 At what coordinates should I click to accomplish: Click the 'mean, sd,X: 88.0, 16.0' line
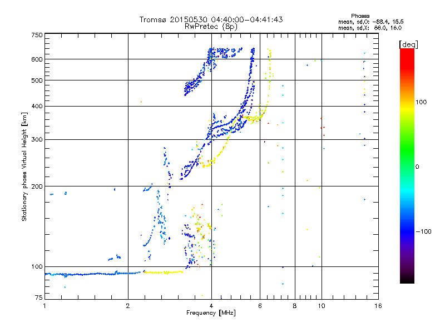coord(370,28)
